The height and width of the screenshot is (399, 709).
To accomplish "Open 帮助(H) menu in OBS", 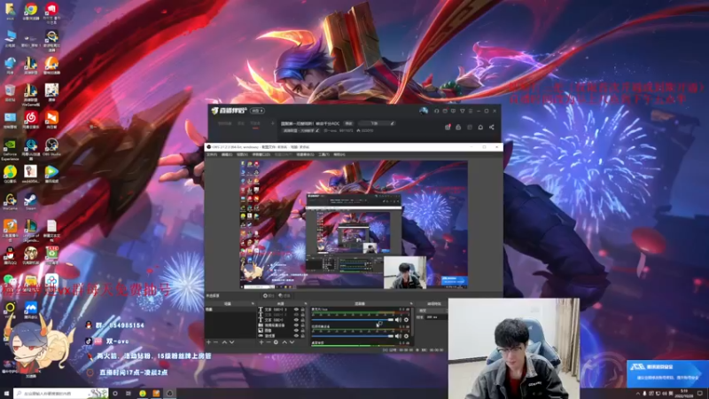I will pyautogui.click(x=339, y=154).
